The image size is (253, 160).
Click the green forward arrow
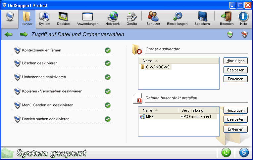tap(24, 34)
